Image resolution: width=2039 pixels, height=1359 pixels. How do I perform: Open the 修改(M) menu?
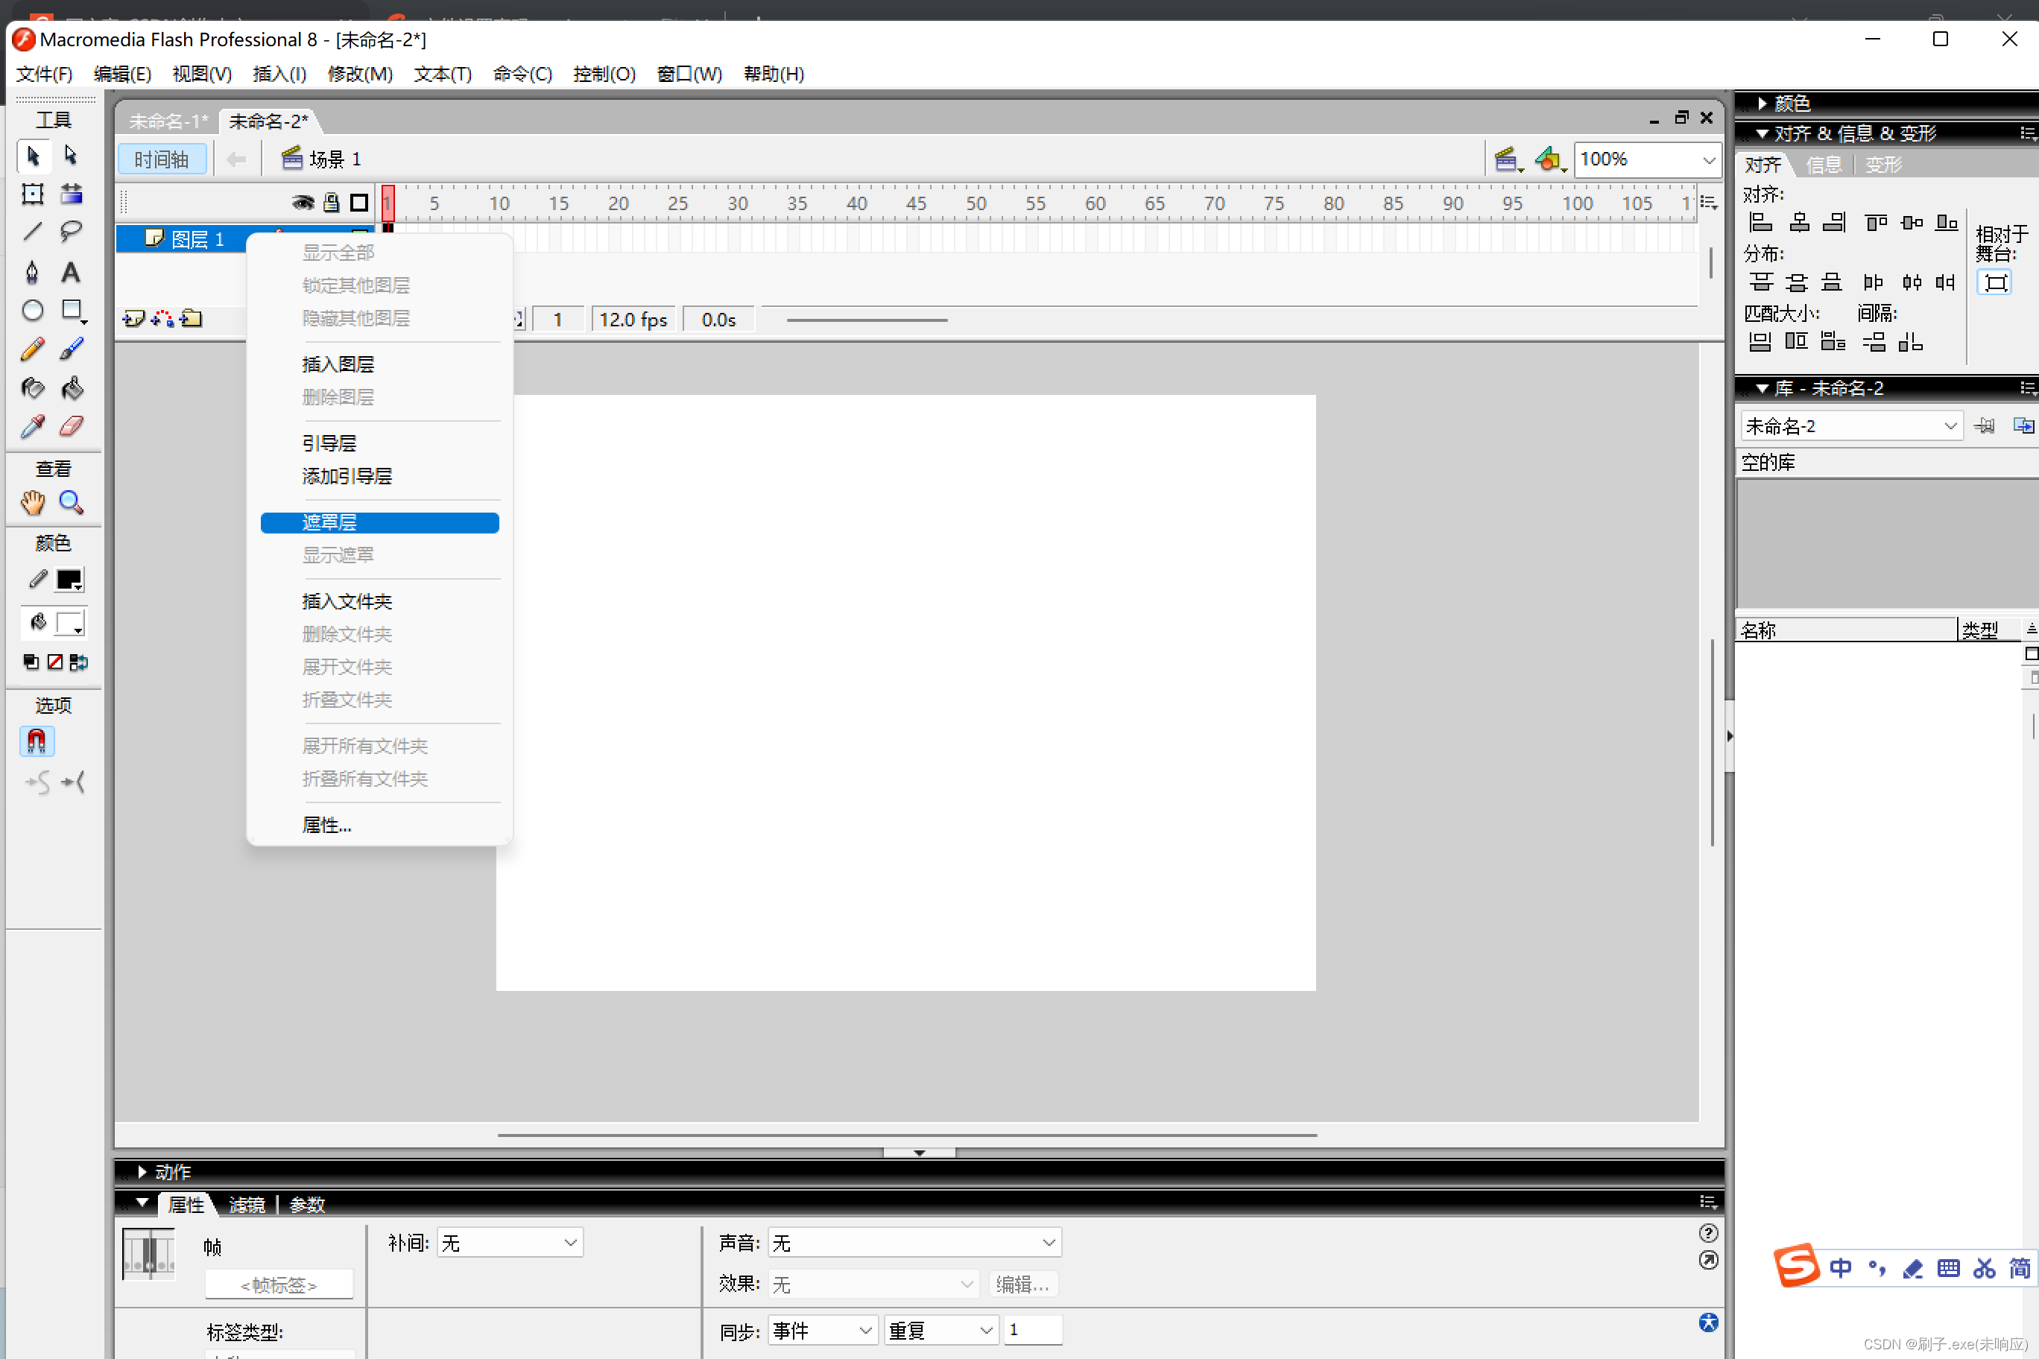[360, 75]
